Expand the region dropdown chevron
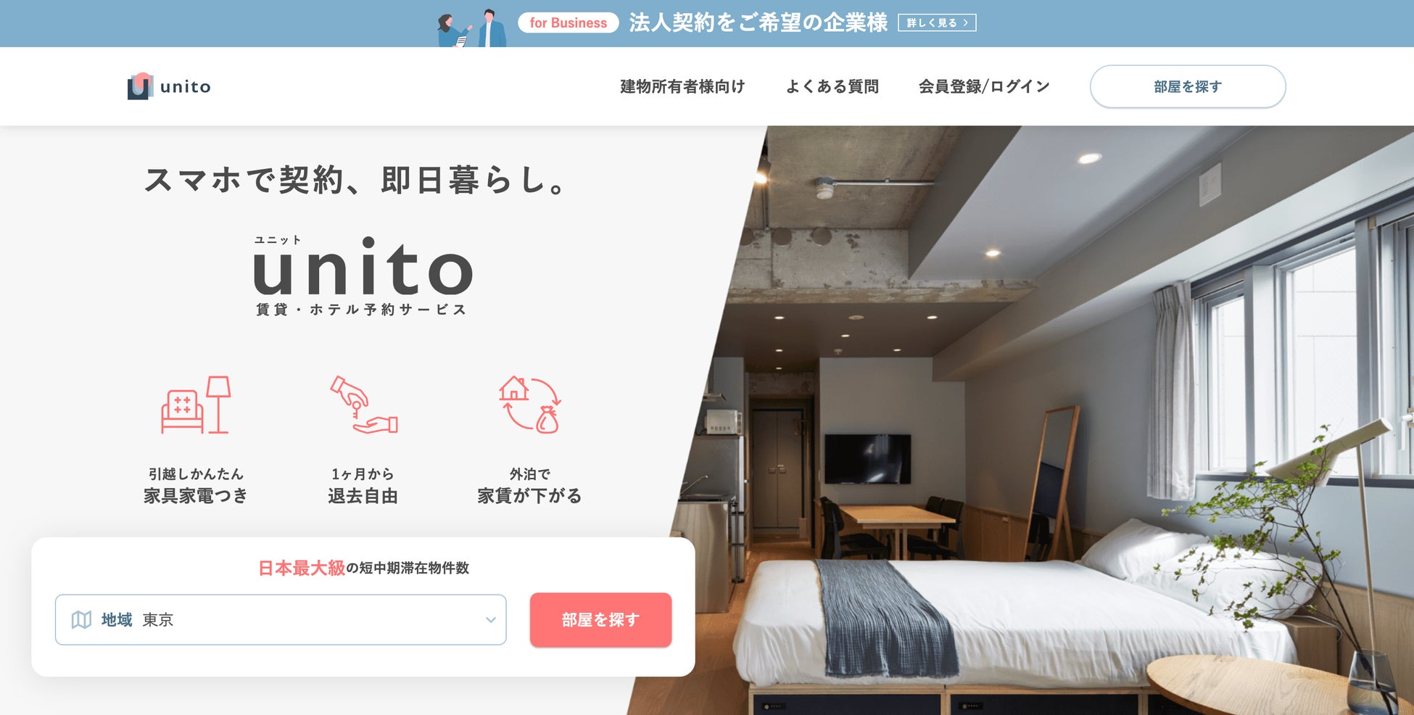The height and width of the screenshot is (715, 1414). click(x=491, y=620)
